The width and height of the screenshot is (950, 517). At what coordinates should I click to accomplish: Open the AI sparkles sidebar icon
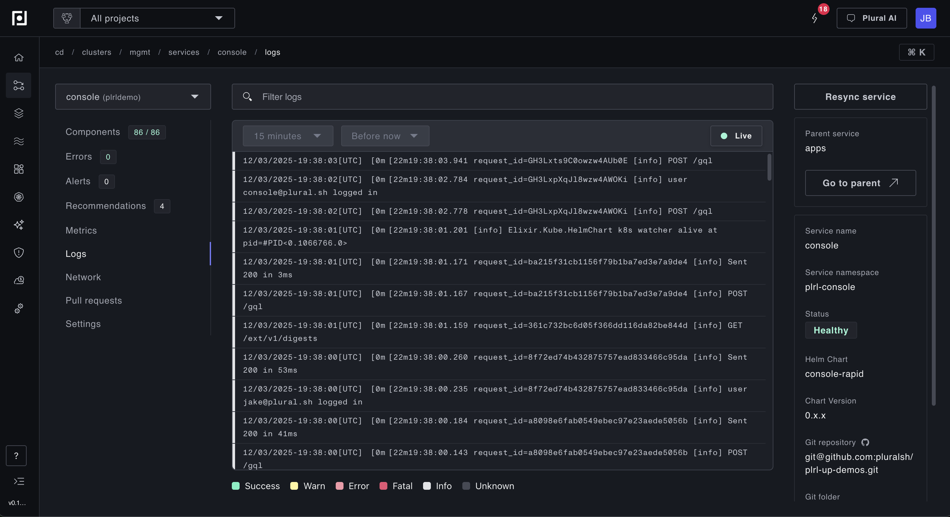pyautogui.click(x=19, y=225)
